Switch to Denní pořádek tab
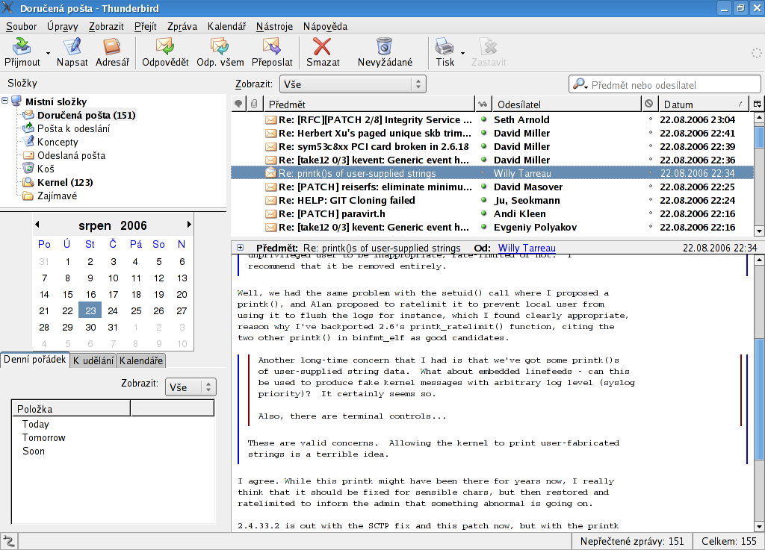 click(34, 360)
